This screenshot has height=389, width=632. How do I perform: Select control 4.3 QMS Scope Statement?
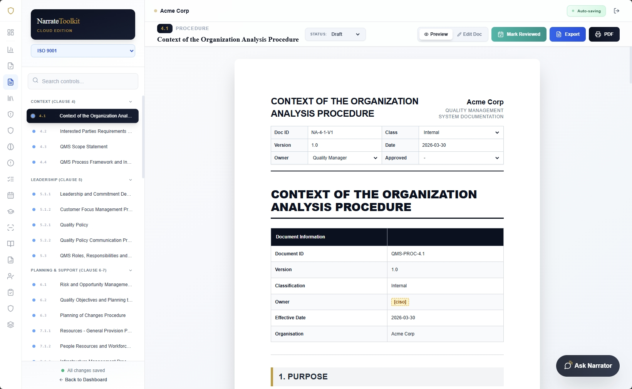point(83,147)
